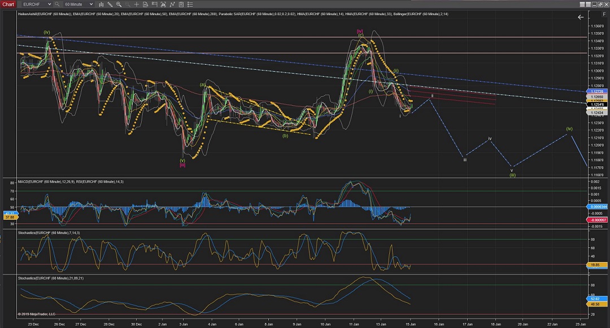This screenshot has height=328, width=610.
Task: Click the zoom out magnifier
Action: coord(128,4)
